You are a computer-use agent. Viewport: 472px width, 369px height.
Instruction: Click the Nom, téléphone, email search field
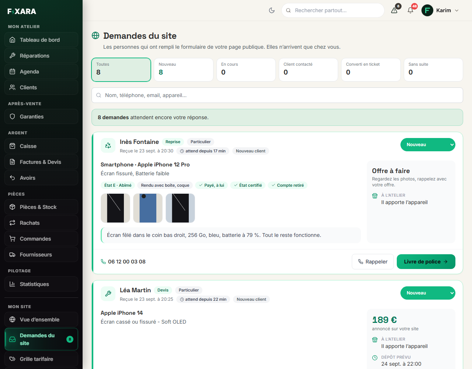pyautogui.click(x=277, y=95)
